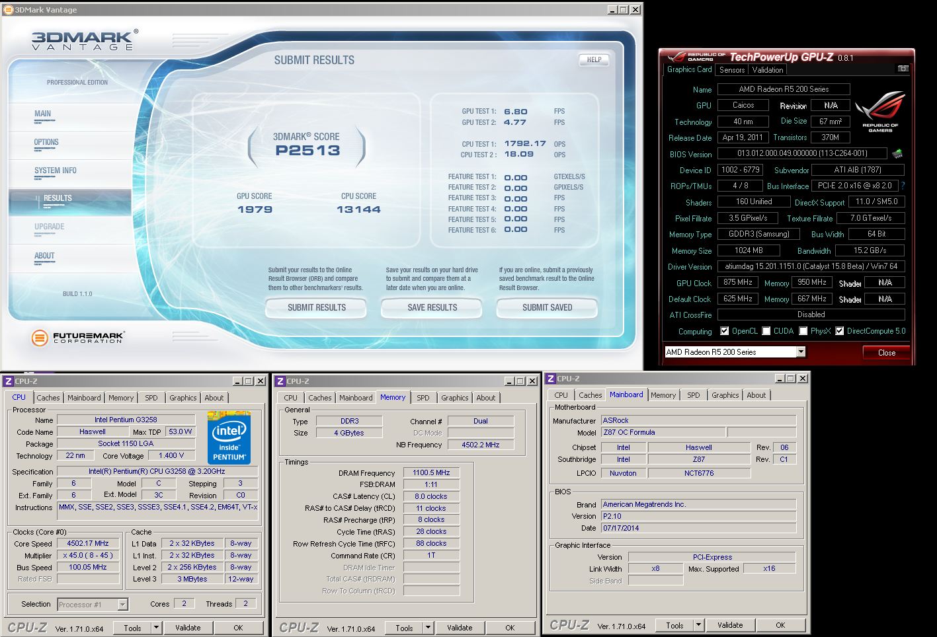Click the Intel Pentium G3258 name field
Image resolution: width=937 pixels, height=637 pixels.
click(126, 420)
